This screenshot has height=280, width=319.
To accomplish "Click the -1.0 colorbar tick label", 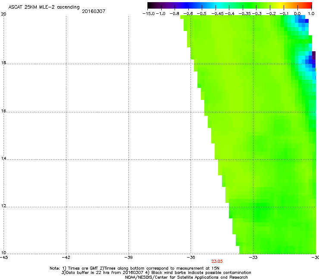I will tap(161, 14).
